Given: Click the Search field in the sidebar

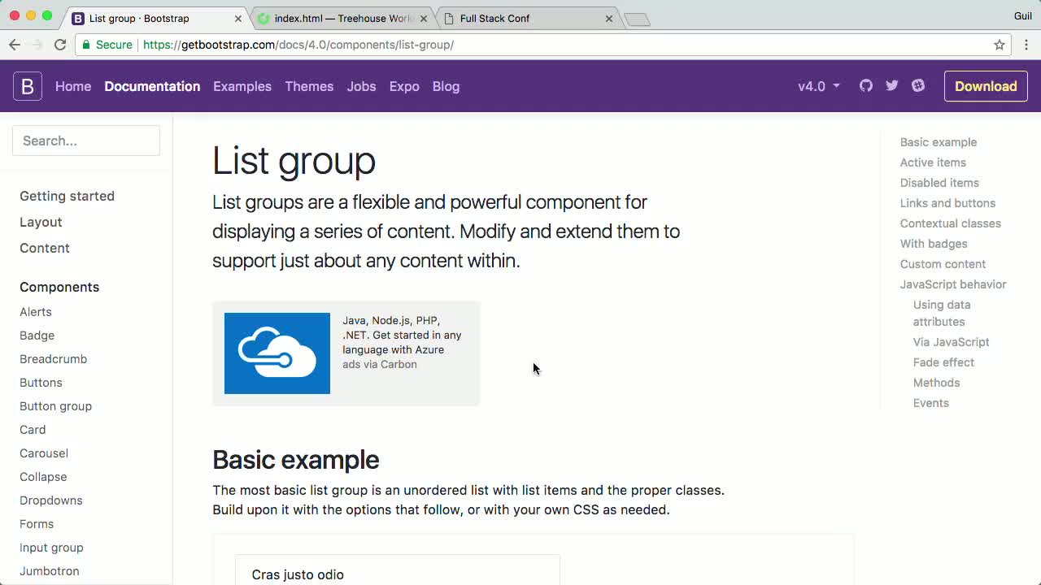Looking at the screenshot, I should (x=86, y=140).
